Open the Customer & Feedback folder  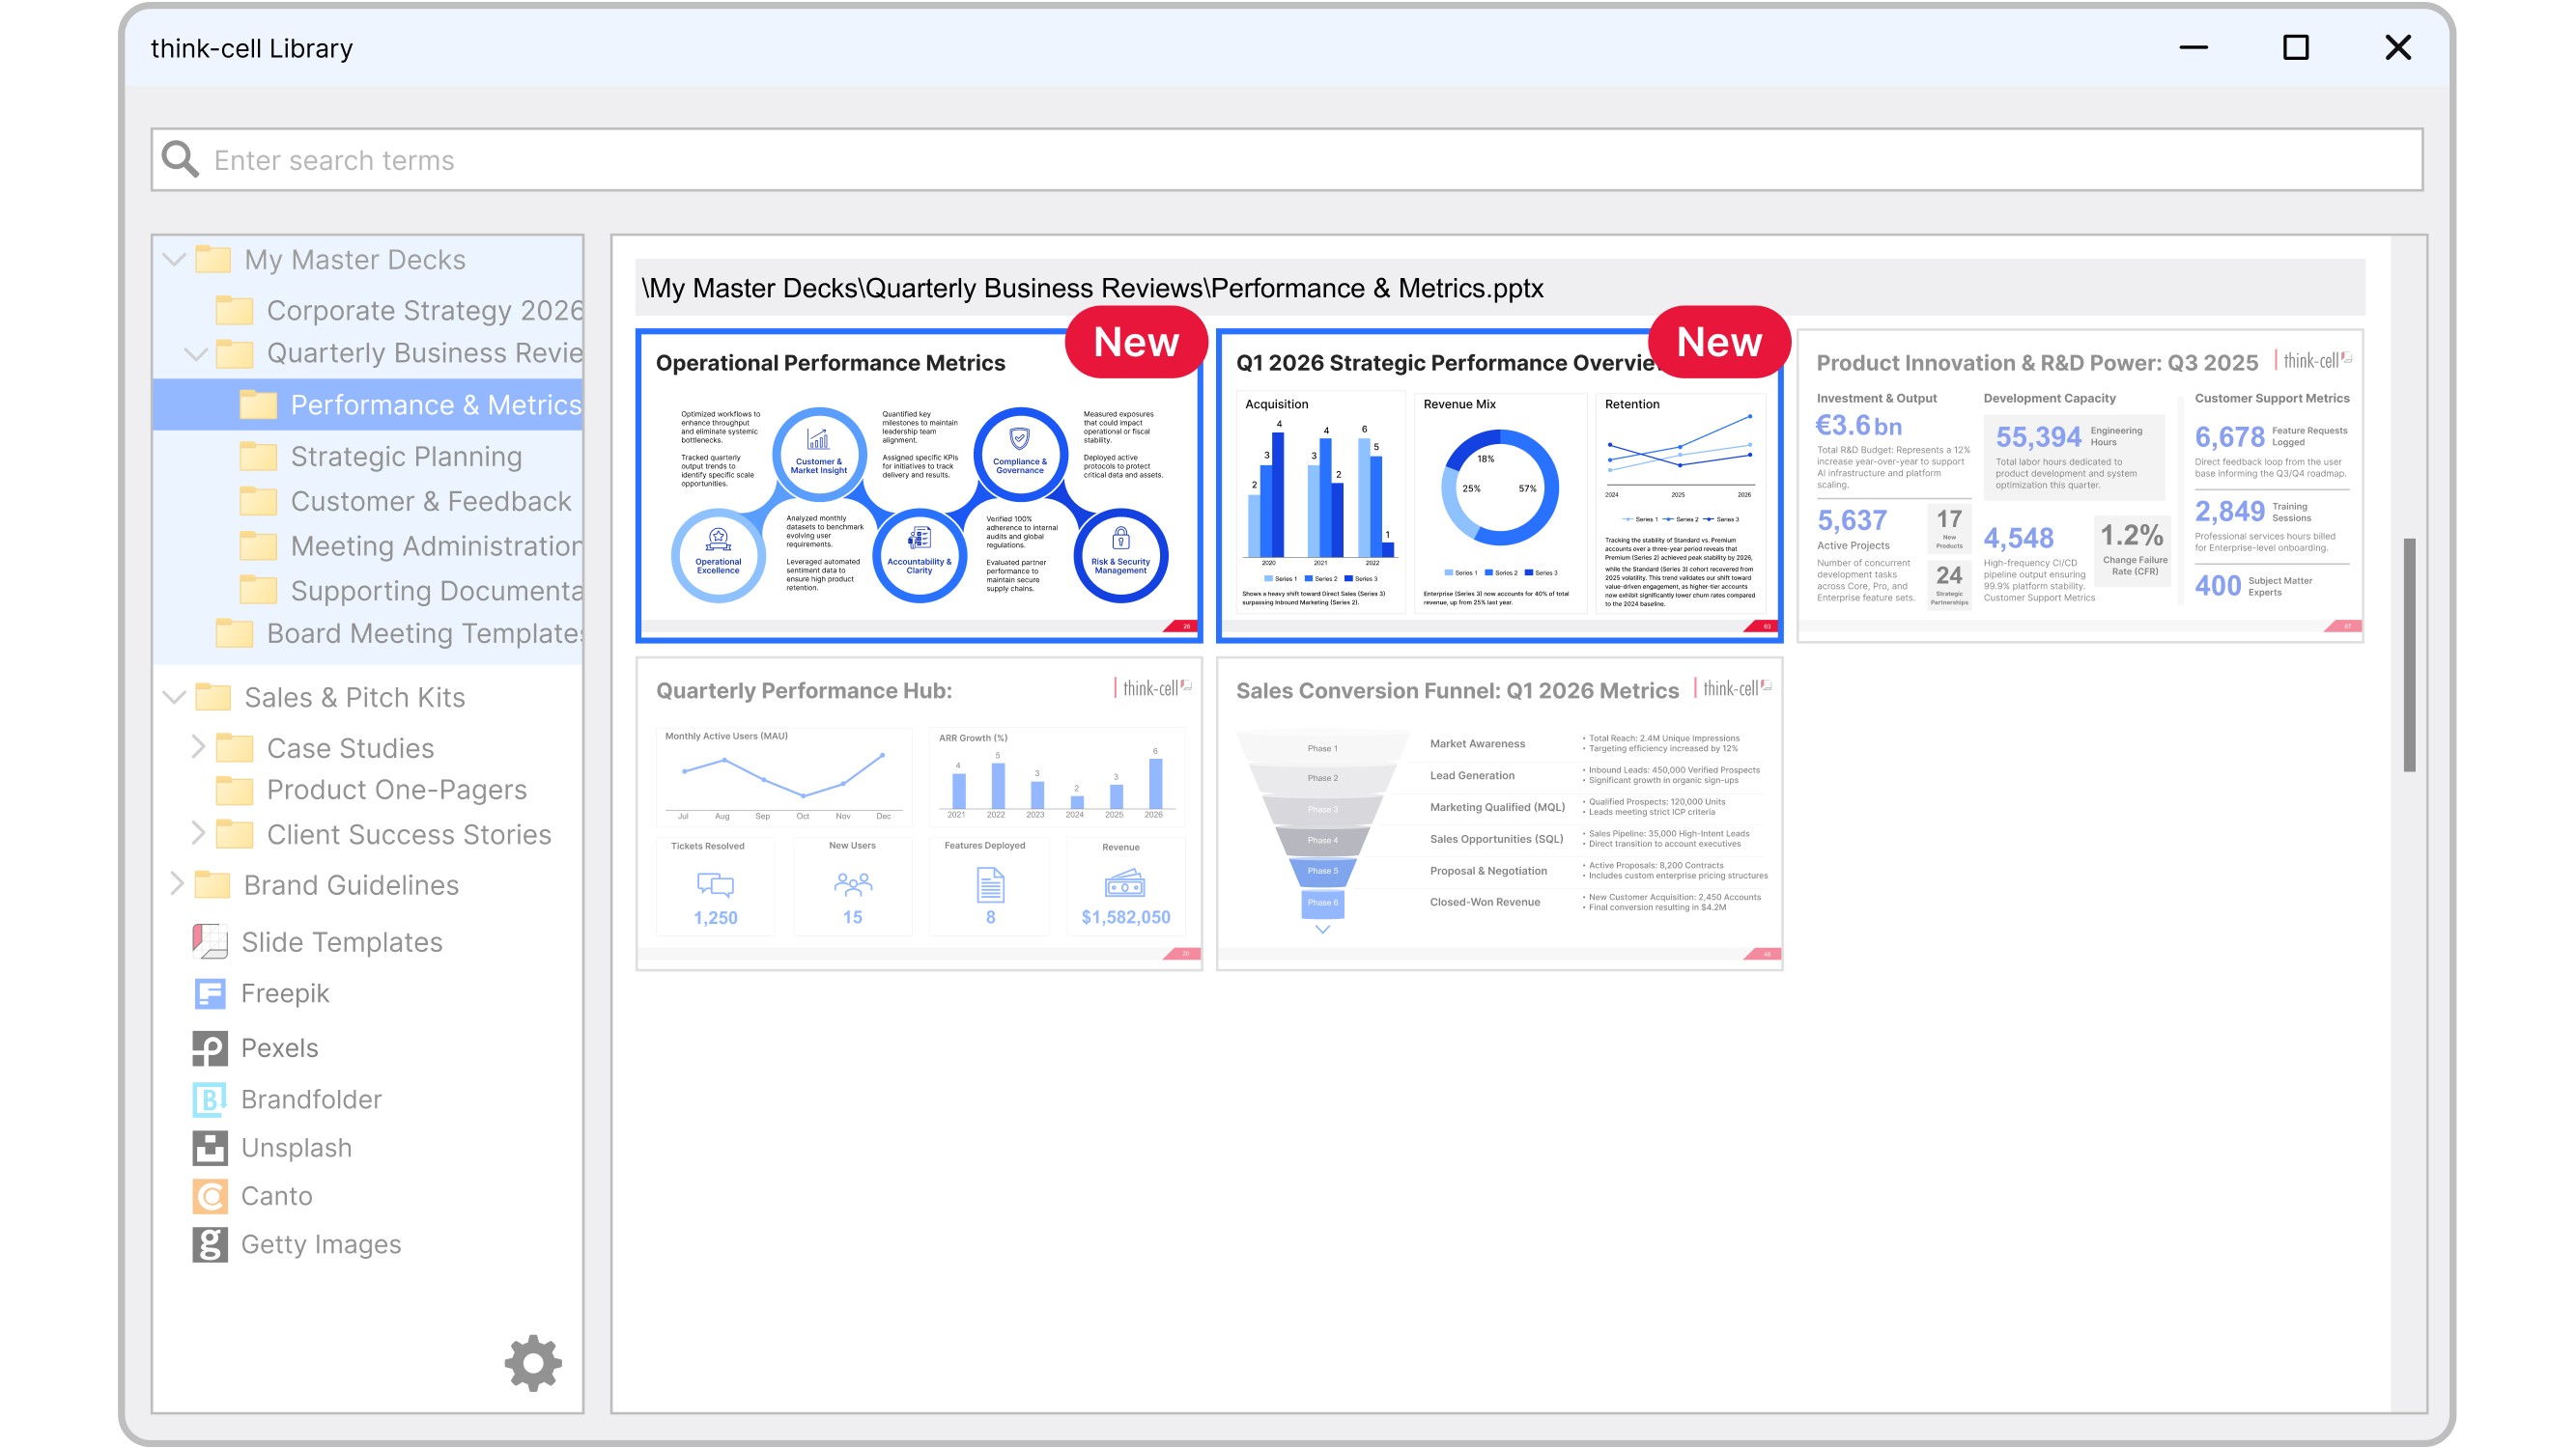coord(430,502)
